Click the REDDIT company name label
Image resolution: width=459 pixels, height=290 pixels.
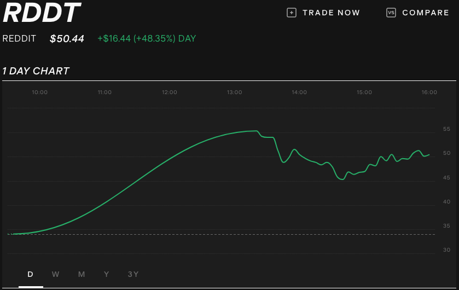coord(19,39)
